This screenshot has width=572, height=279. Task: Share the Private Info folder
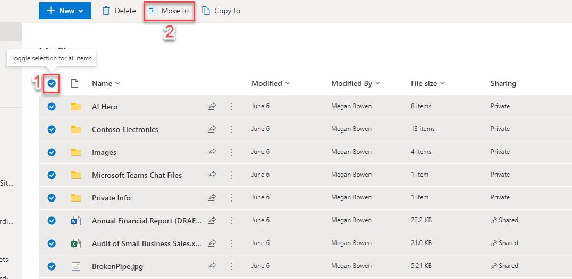point(212,197)
